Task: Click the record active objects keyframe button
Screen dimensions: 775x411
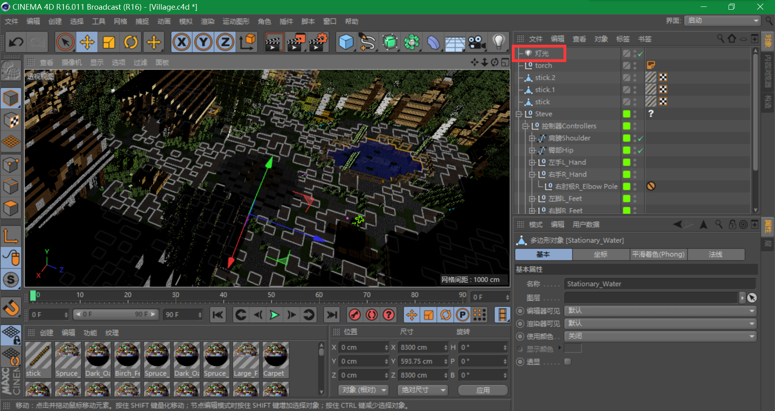Action: click(x=354, y=315)
